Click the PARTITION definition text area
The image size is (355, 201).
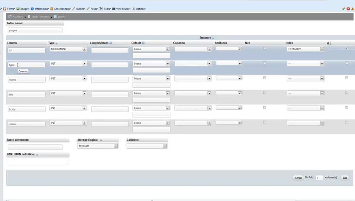tap(38, 161)
